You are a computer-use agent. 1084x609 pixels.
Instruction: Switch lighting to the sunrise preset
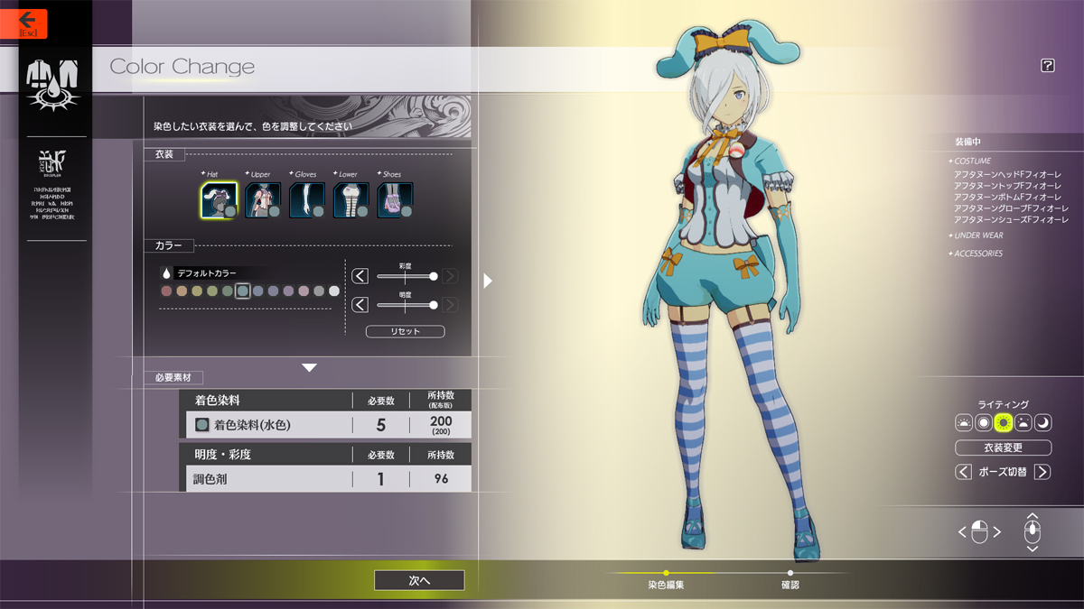click(964, 423)
